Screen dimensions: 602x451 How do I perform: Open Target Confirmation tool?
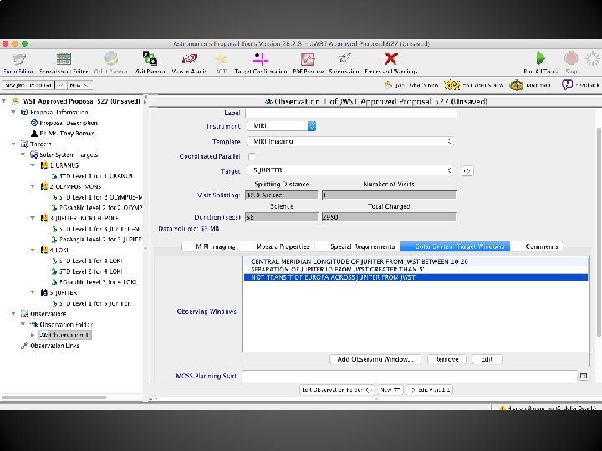(x=261, y=63)
